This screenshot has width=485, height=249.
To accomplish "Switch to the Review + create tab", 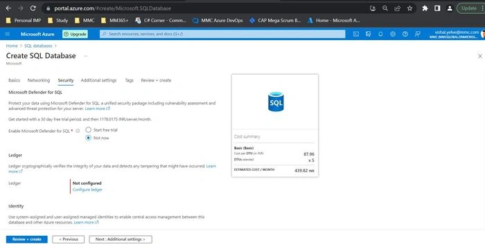I will point(156,80).
